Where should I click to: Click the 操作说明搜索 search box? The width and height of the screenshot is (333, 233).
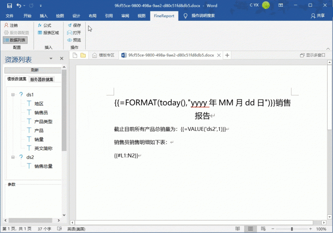[x=203, y=16]
